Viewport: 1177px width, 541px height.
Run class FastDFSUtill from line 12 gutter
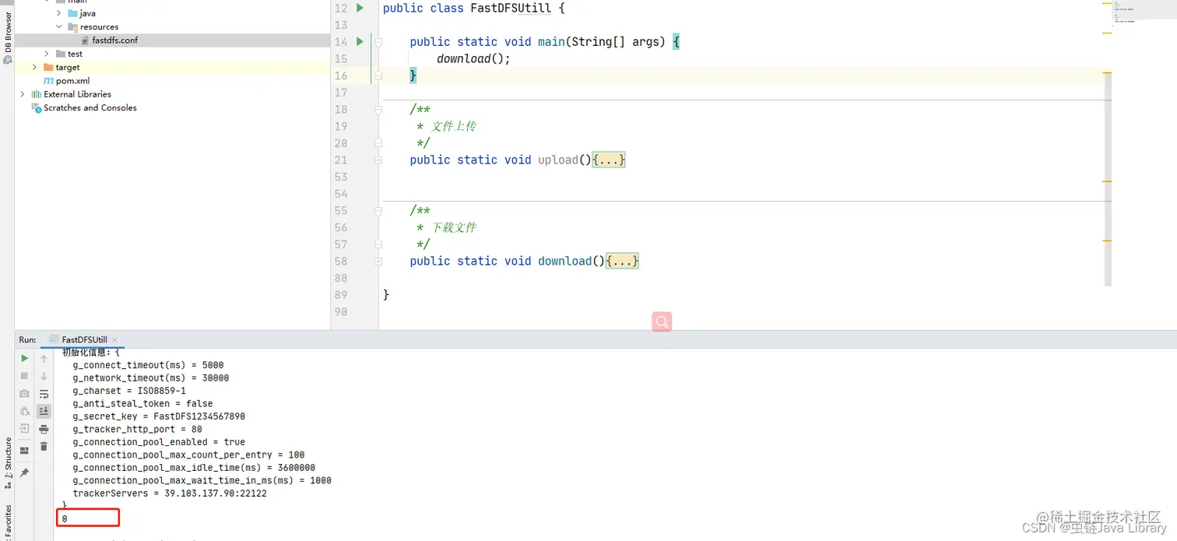tap(360, 8)
